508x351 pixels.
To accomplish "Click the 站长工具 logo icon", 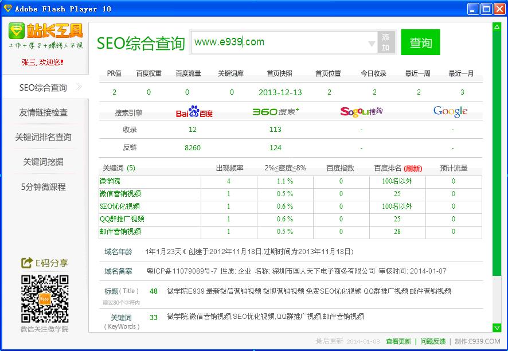I will click(x=17, y=31).
